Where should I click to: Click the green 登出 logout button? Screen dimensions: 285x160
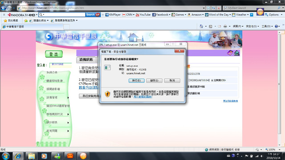54,54
